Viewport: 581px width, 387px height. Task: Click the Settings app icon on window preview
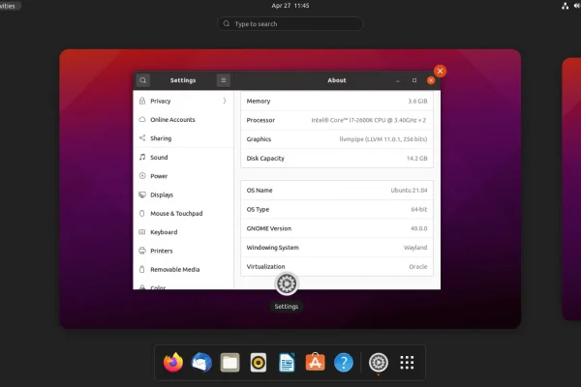pos(287,284)
